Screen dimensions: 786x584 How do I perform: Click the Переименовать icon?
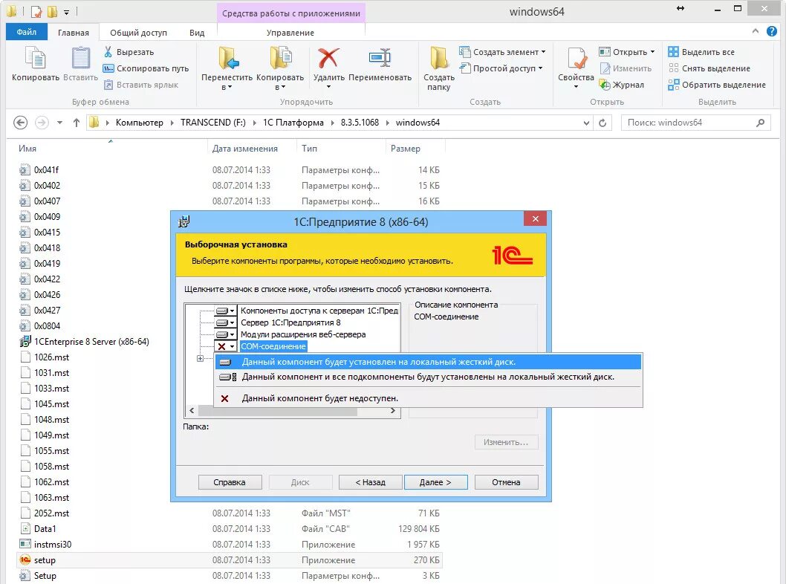tap(380, 58)
